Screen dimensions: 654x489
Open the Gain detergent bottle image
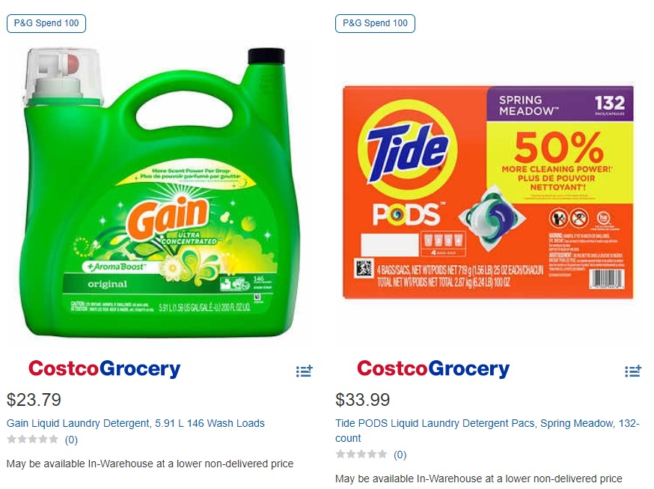tap(159, 192)
